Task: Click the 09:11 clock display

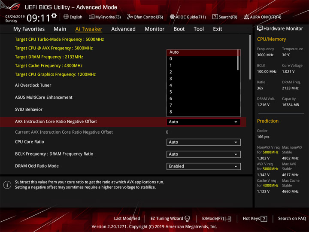Action: [39, 18]
